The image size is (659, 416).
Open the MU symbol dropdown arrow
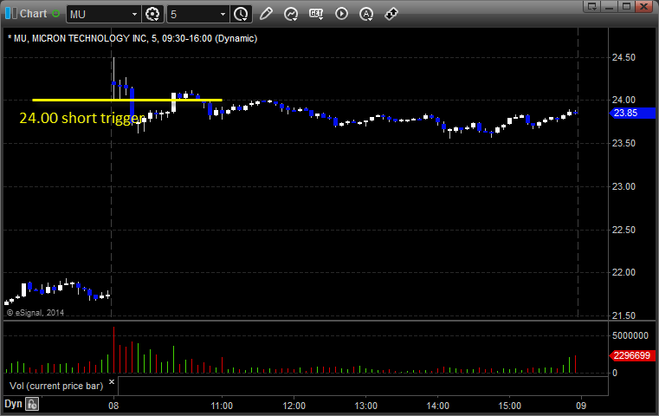pyautogui.click(x=134, y=15)
